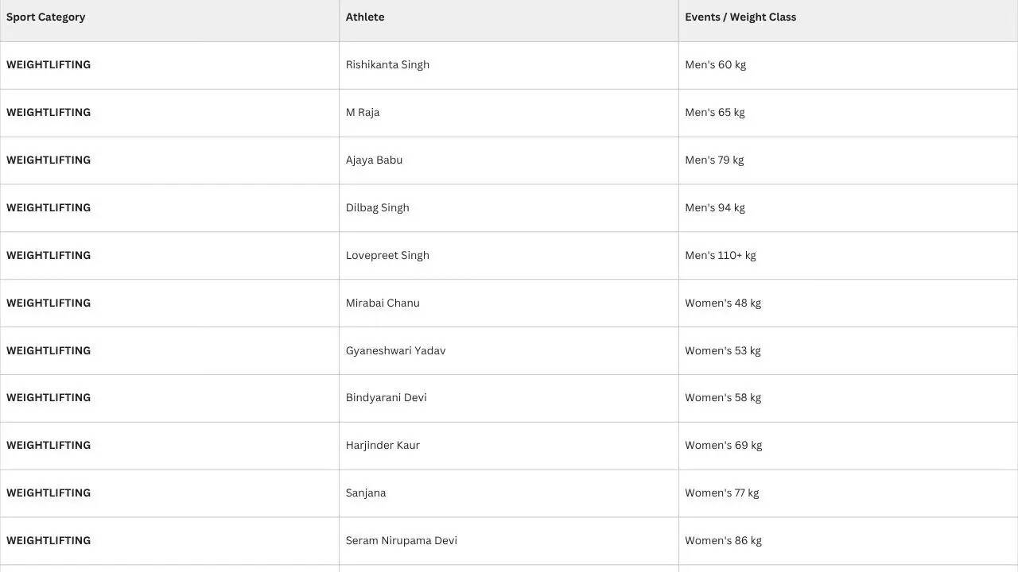Screen dimensions: 1018x572
Task: Select the Women's 69 kg cell
Action: 848,446
